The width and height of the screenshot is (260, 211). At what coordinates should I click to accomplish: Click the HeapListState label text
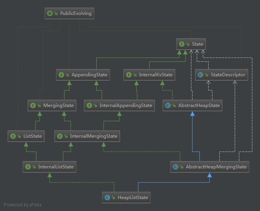[x=133, y=198]
